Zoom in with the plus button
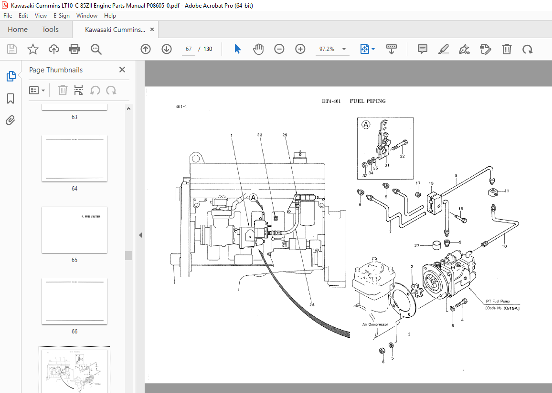 tap(300, 49)
